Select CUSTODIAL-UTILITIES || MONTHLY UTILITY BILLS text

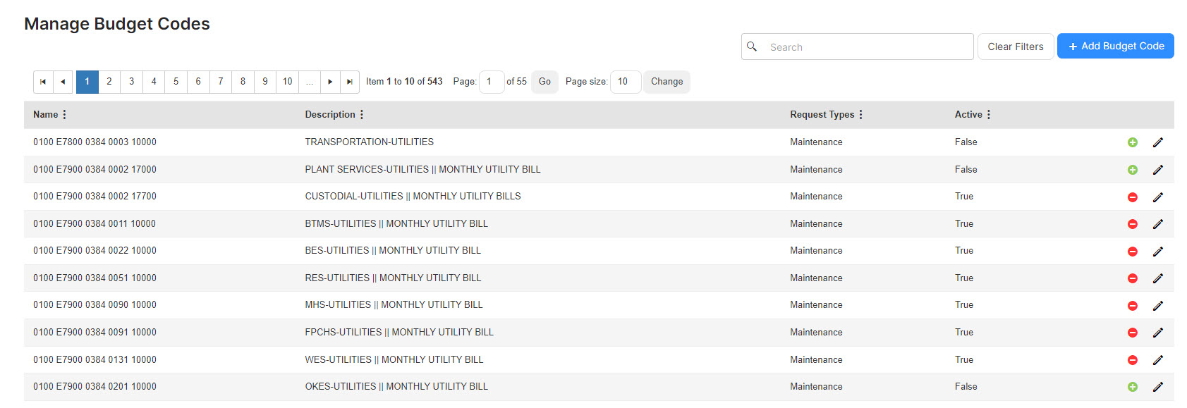point(413,197)
